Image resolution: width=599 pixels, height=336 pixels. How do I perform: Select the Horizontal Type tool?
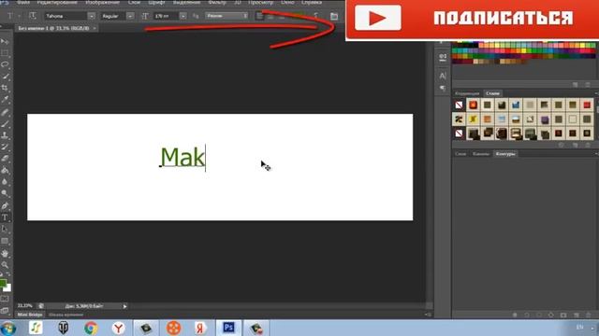(x=5, y=217)
